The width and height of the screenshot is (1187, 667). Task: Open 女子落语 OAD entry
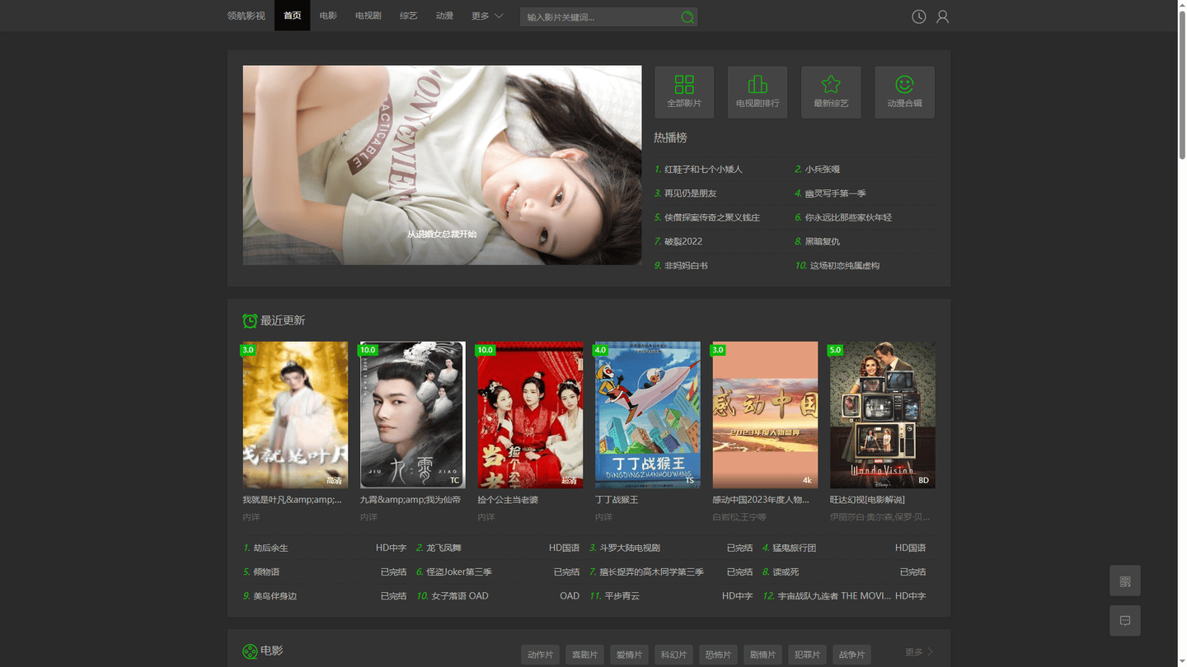click(x=460, y=595)
